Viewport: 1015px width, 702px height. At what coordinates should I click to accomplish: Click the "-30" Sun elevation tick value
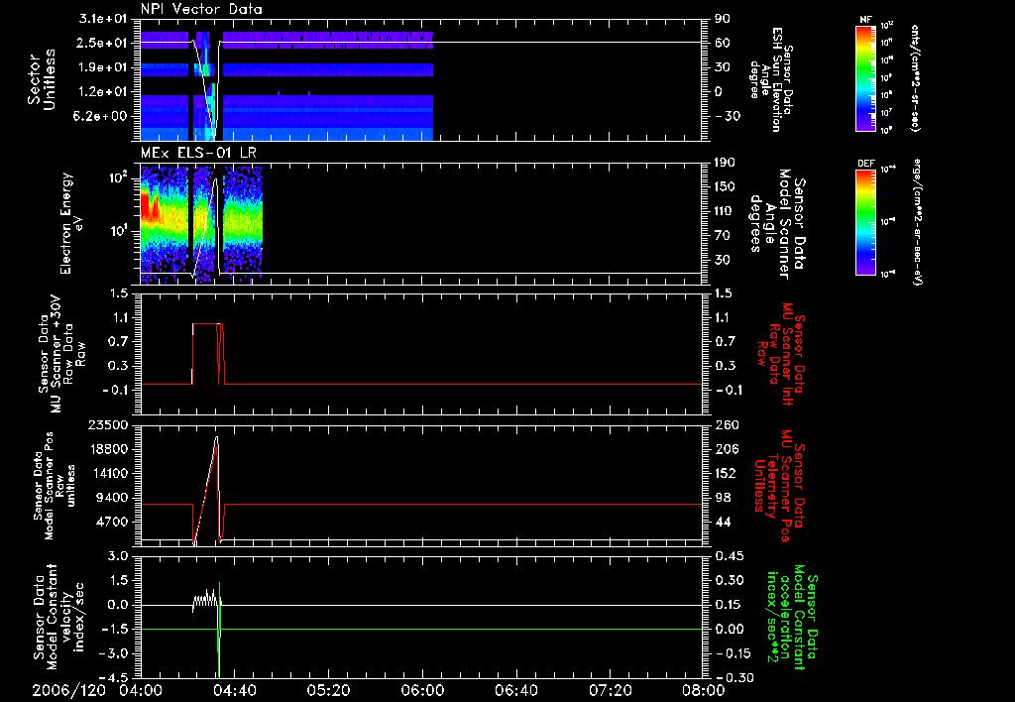728,116
